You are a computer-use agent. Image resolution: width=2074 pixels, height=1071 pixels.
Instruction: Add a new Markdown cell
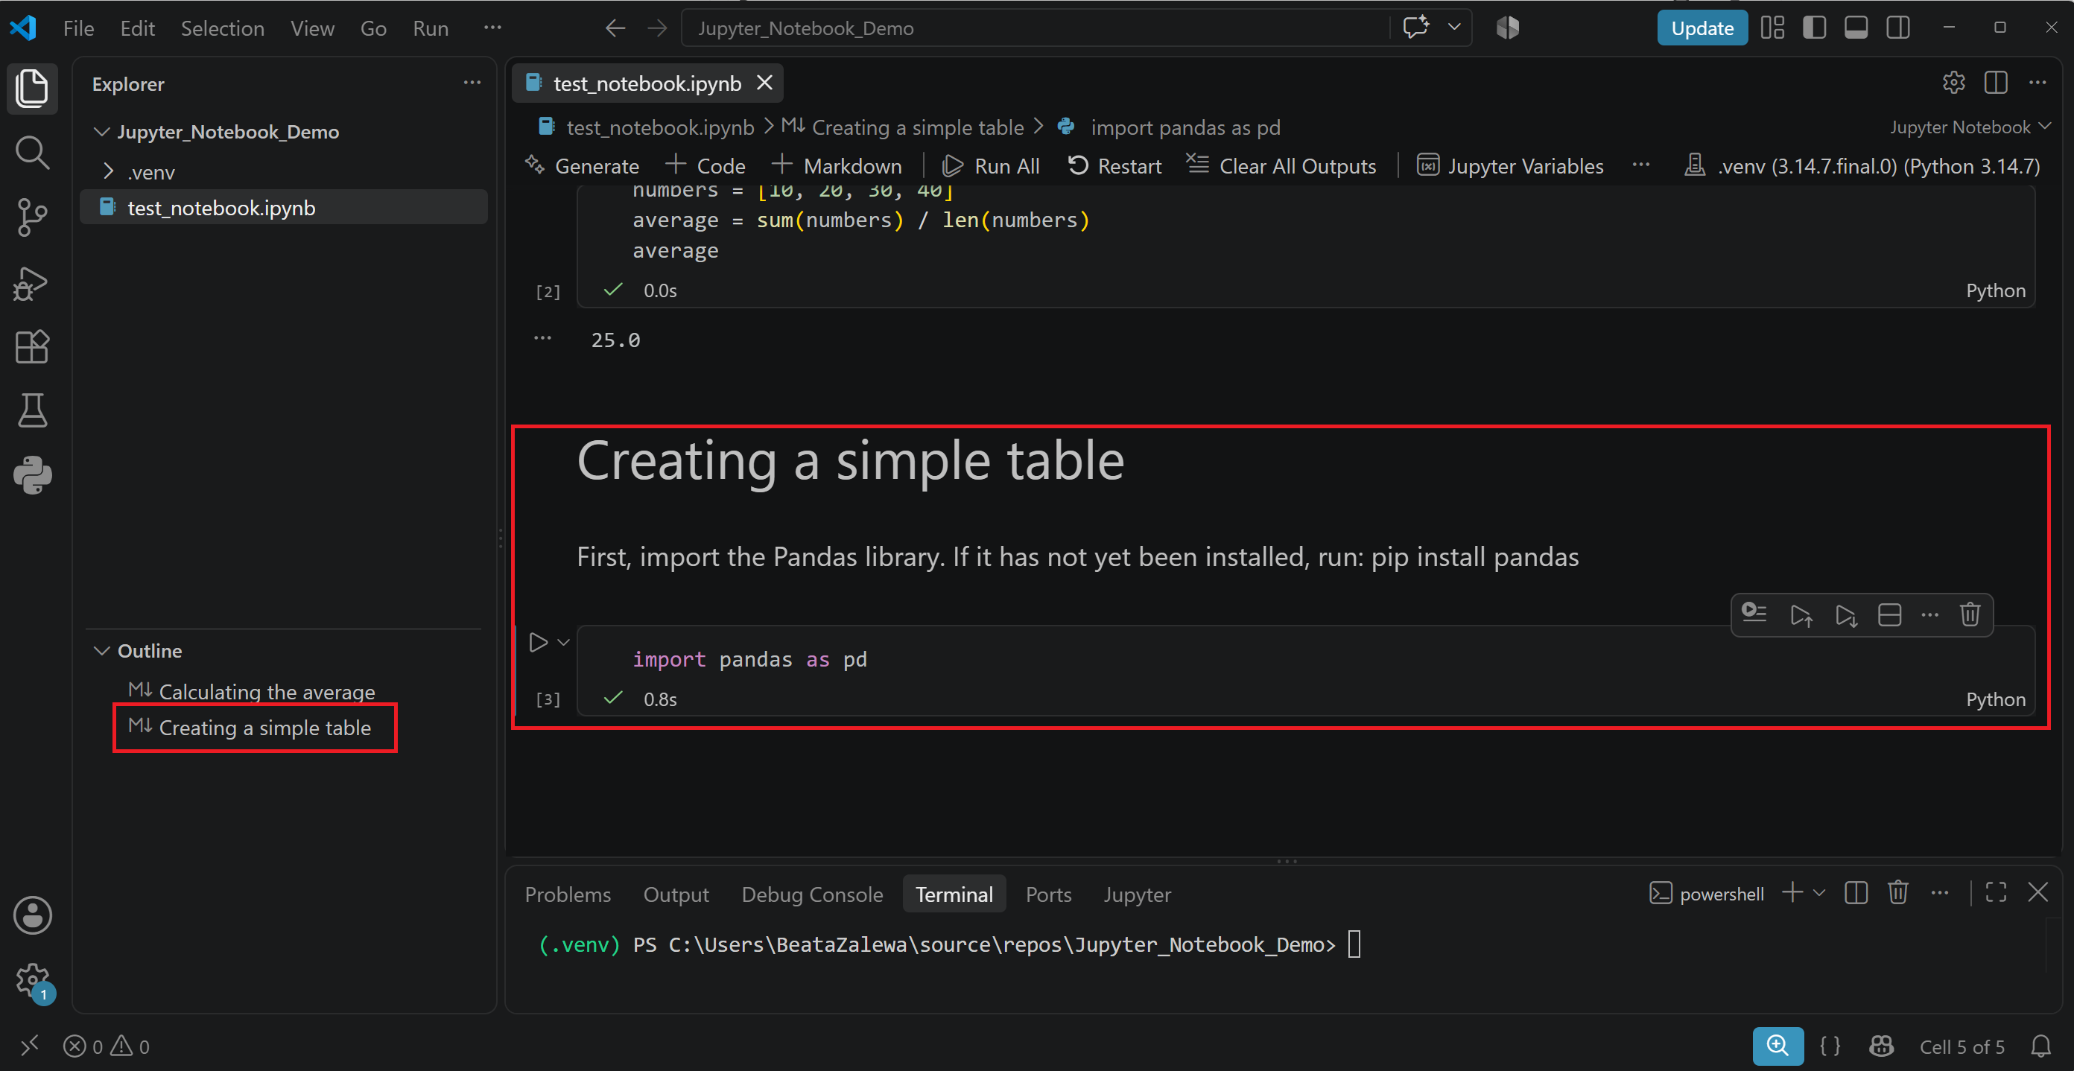[837, 166]
